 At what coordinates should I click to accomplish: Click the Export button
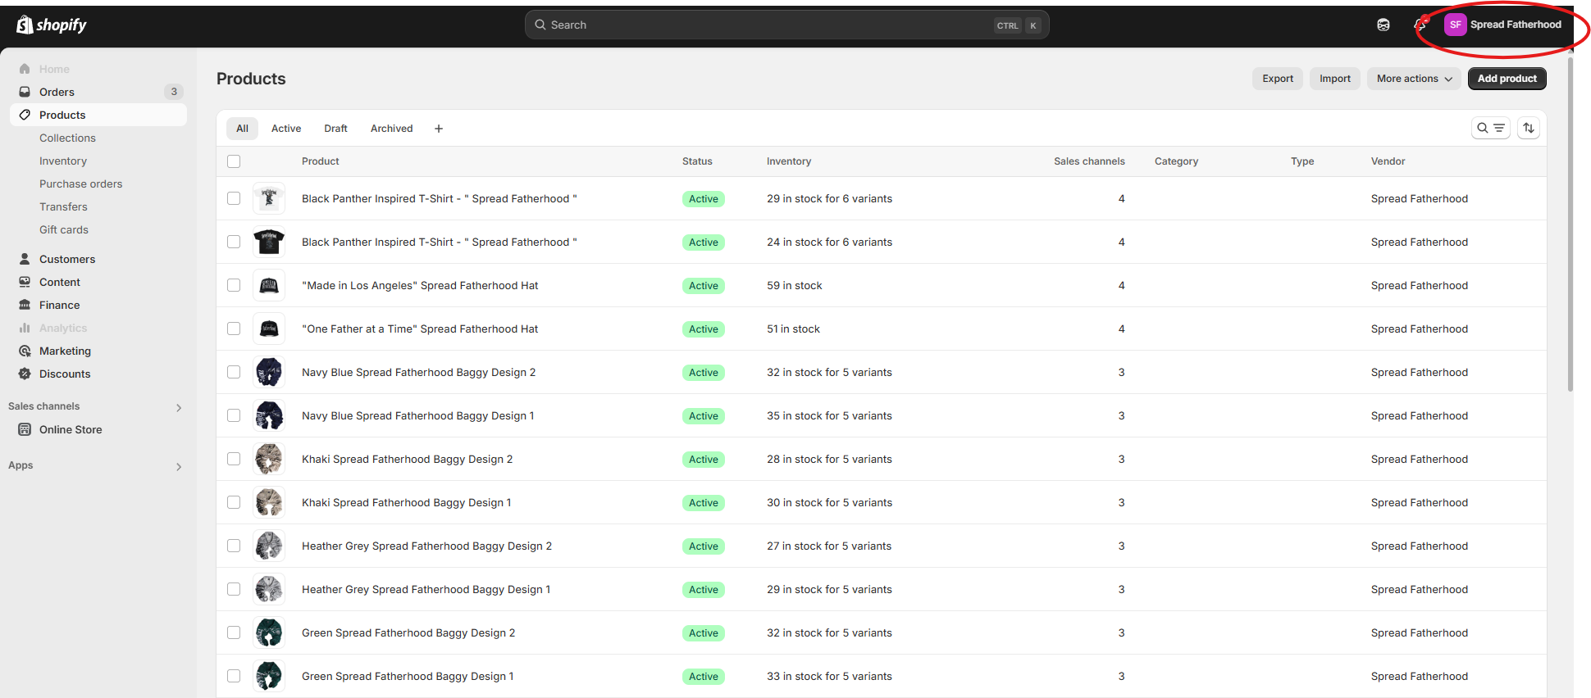1278,79
